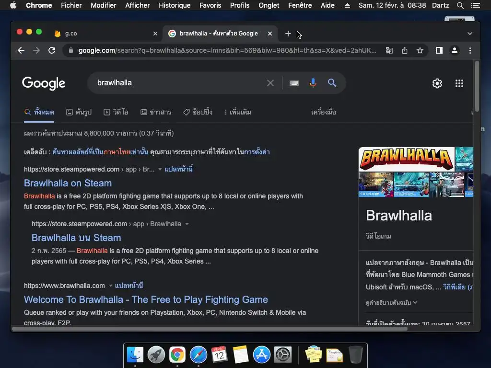Open the Brawlhalla on Steam result
Screen dimensions: 491x368
68,183
